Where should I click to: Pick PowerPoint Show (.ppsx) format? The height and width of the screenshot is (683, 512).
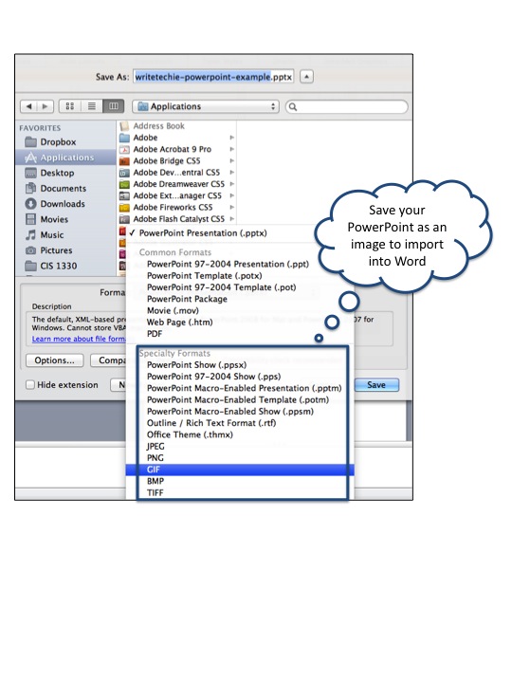[x=197, y=365]
